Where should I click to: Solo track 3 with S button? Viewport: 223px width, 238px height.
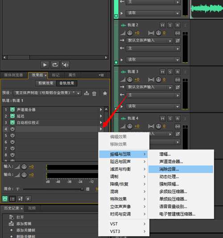[x=170, y=72]
